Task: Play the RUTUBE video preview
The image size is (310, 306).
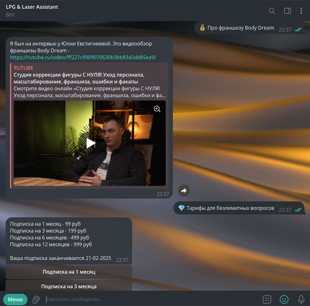Action: pos(91,143)
